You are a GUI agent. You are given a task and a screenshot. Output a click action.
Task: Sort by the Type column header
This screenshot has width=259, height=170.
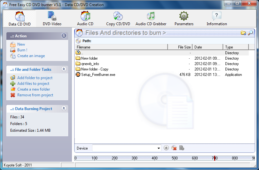click(236, 47)
